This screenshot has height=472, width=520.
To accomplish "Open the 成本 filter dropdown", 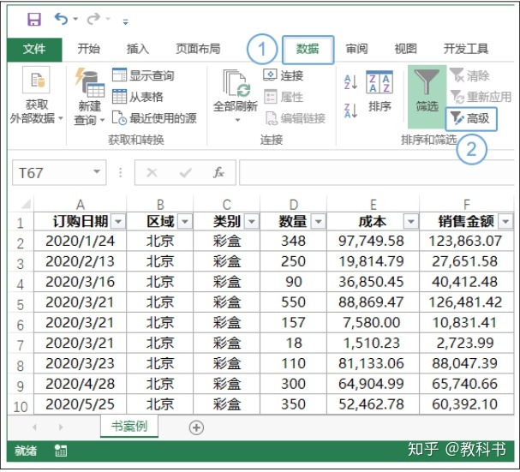I will tap(411, 221).
